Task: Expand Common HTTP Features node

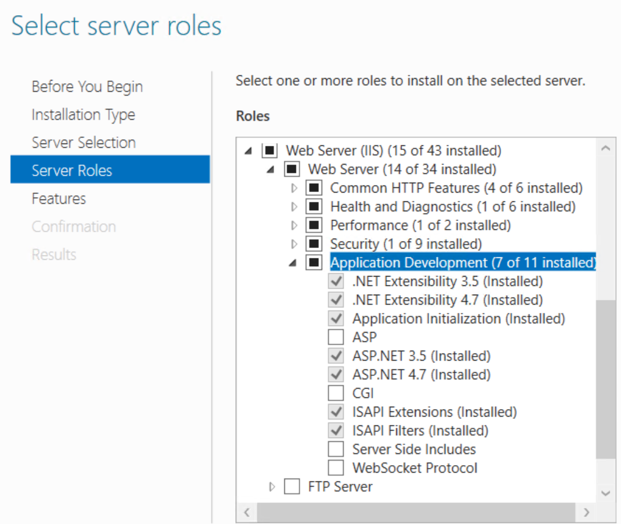Action: pyautogui.click(x=294, y=187)
